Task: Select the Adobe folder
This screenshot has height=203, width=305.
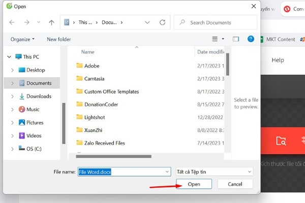Action: (x=91, y=66)
